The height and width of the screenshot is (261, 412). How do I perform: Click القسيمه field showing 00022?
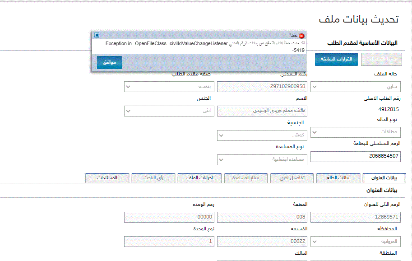(262, 242)
